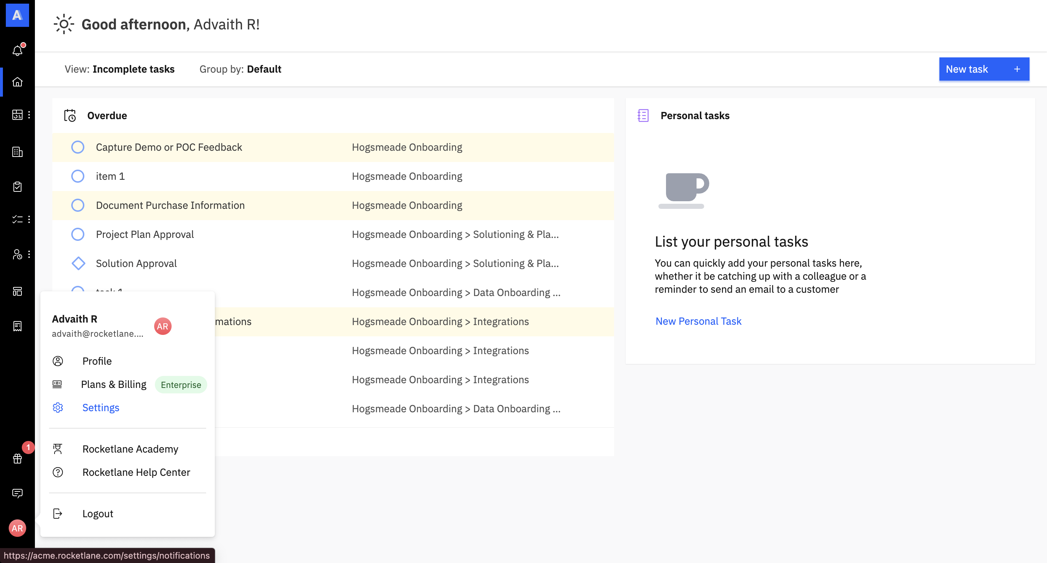Click the home icon in sidebar
This screenshot has height=563, width=1047.
[17, 82]
